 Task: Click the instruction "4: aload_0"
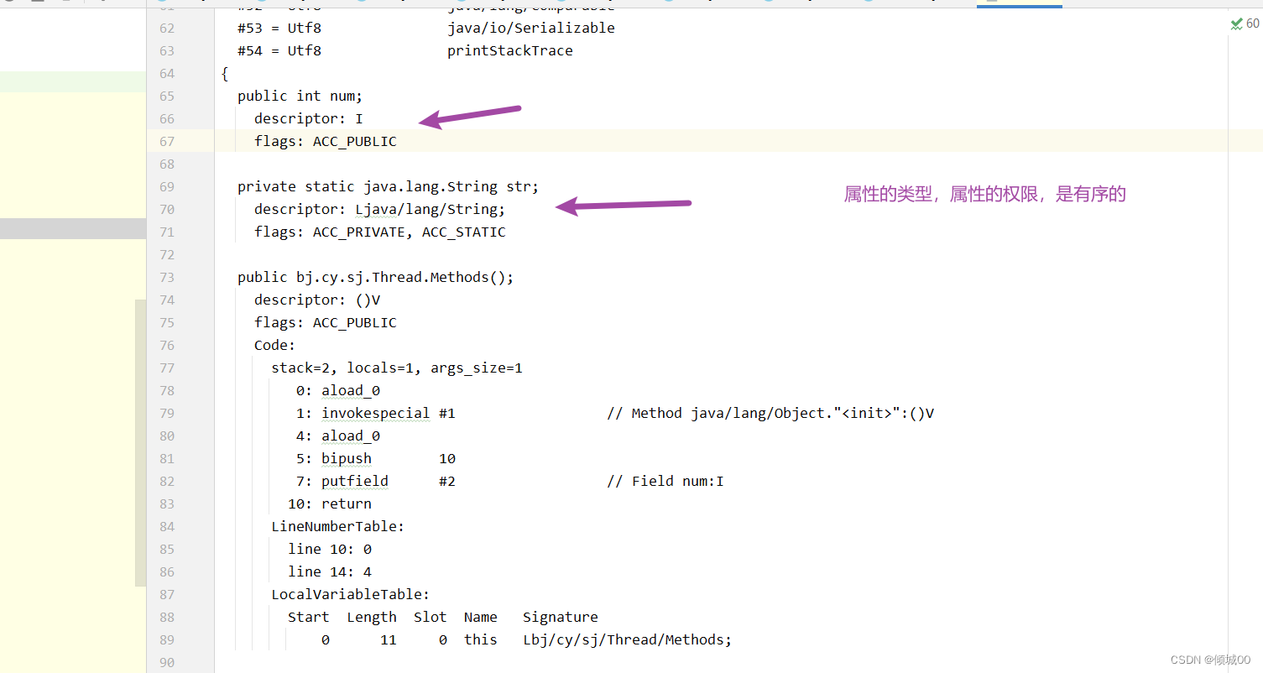point(338,436)
